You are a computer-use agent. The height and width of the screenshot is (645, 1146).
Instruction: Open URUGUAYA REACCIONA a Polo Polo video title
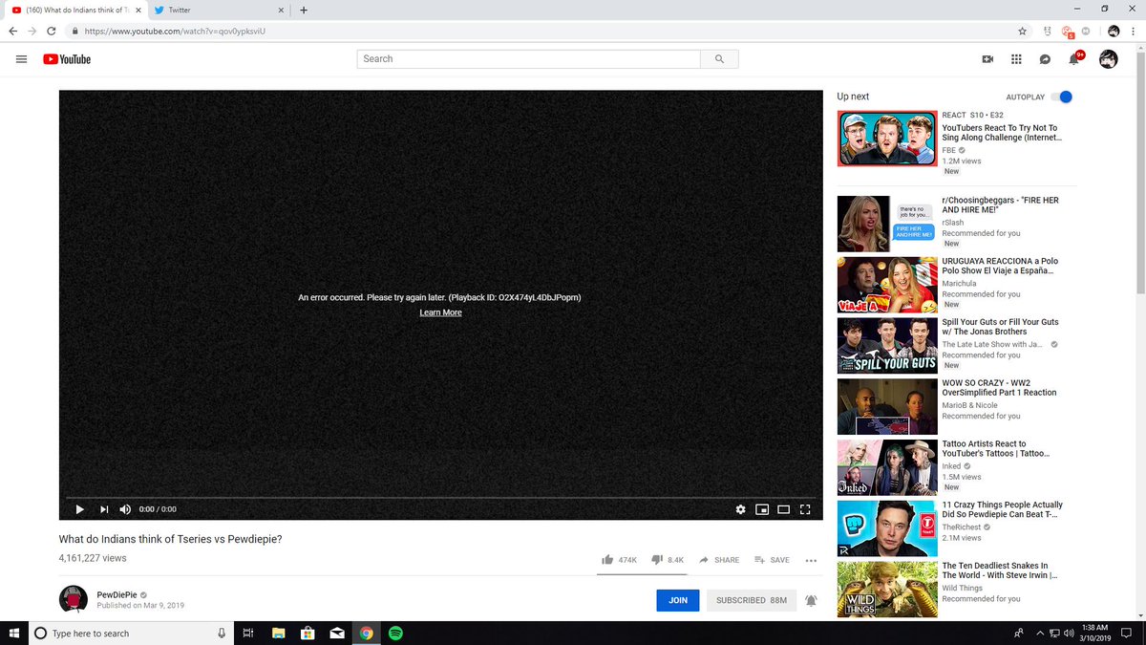pos(999,266)
